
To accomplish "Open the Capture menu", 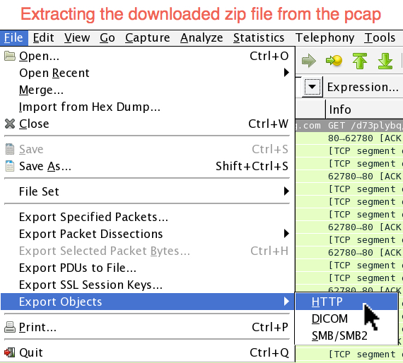I will pos(148,38).
